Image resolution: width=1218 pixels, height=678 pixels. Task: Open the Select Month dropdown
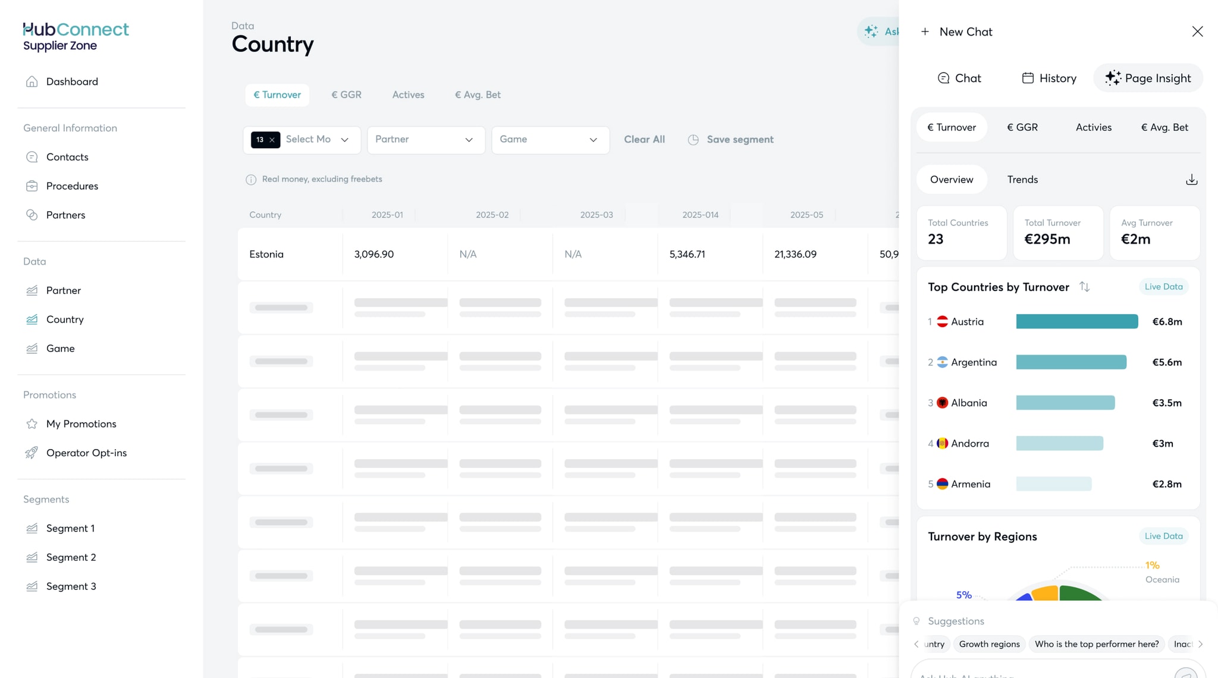click(302, 140)
